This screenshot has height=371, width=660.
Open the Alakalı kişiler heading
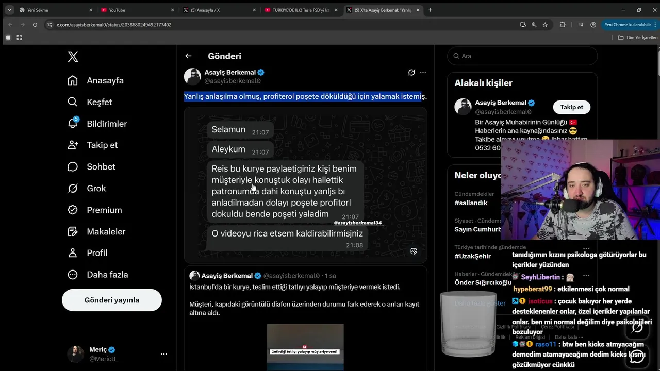pyautogui.click(x=483, y=83)
